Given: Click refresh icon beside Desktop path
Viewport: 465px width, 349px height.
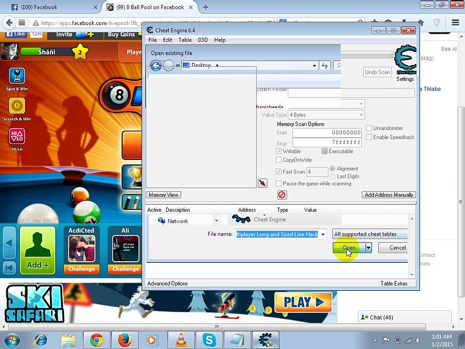Looking at the screenshot, I should click(325, 65).
